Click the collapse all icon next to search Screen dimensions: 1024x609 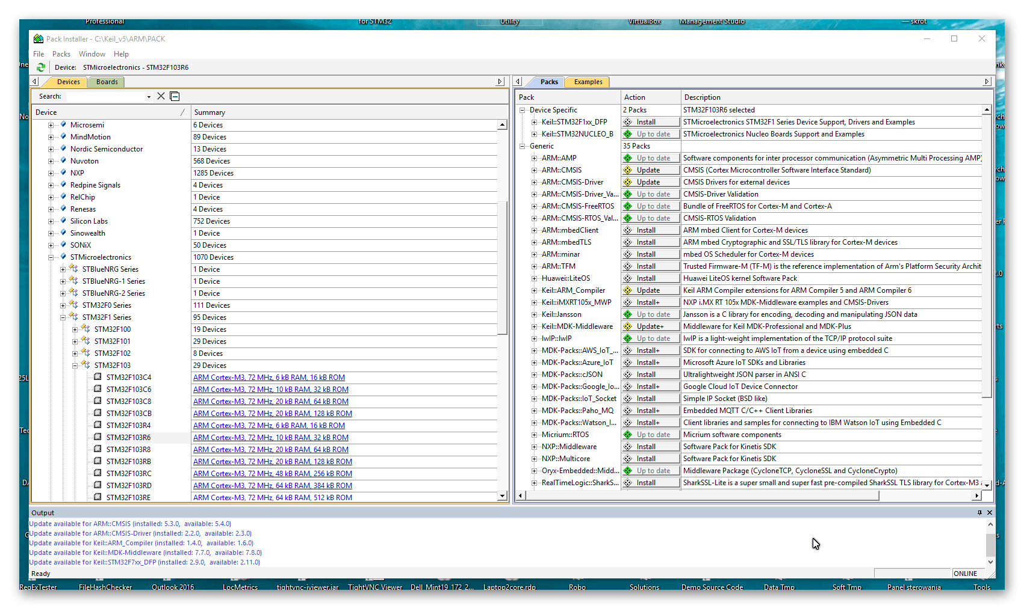(x=175, y=96)
